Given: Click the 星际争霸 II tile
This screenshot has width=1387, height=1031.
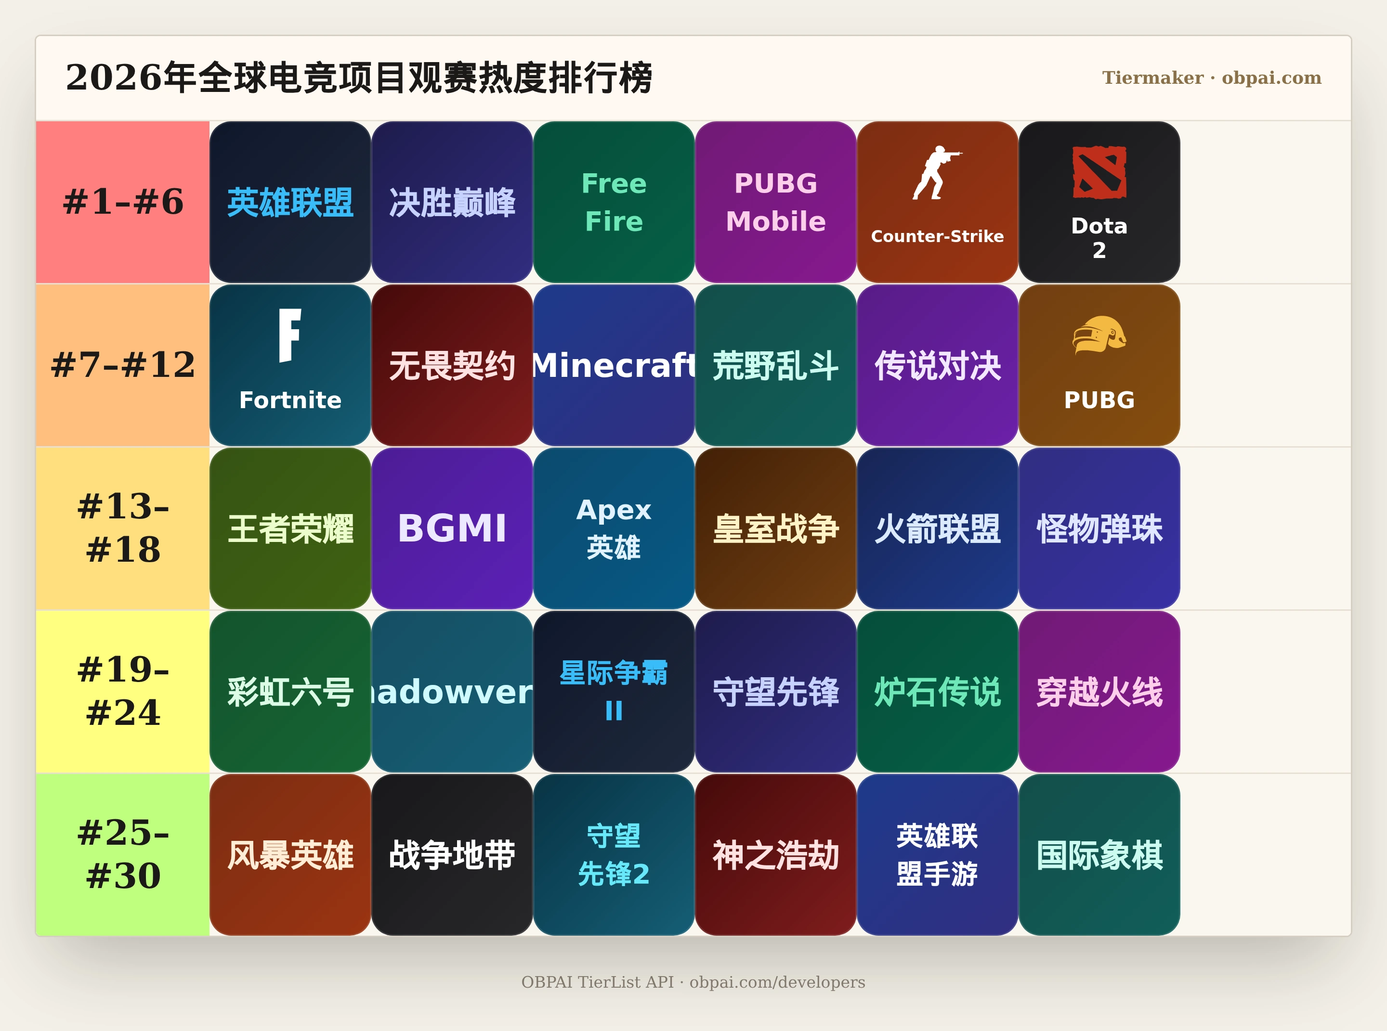Looking at the screenshot, I should point(614,692).
